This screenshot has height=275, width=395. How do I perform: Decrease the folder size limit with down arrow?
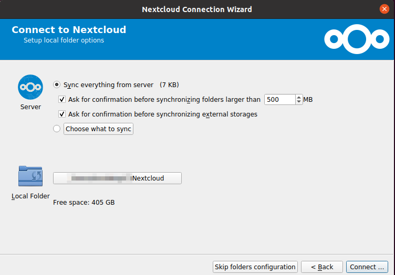(299, 102)
